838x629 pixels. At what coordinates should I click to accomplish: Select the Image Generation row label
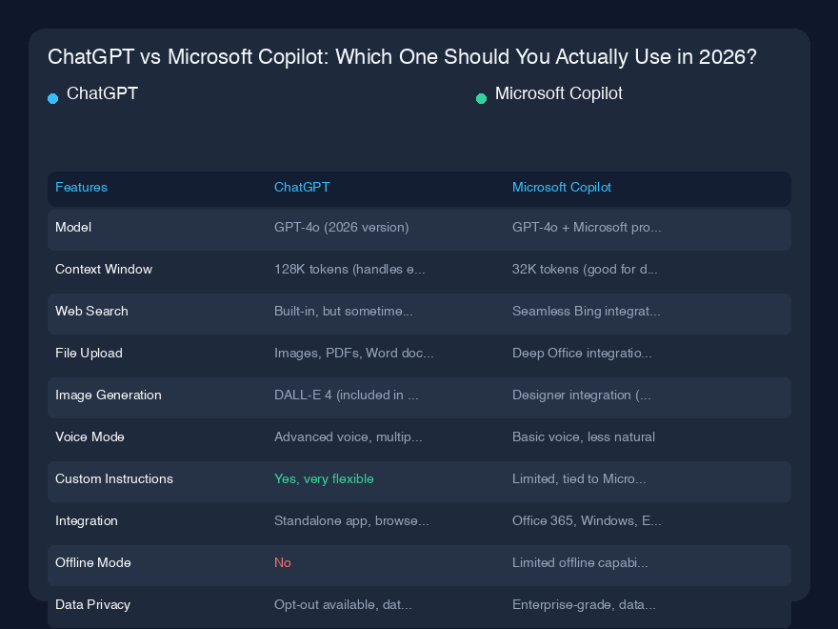click(108, 396)
